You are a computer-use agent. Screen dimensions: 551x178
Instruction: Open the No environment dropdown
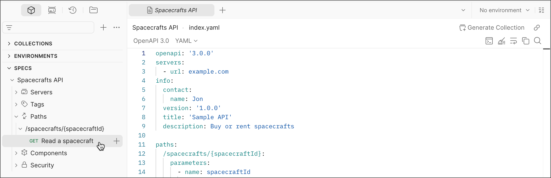tap(504, 10)
